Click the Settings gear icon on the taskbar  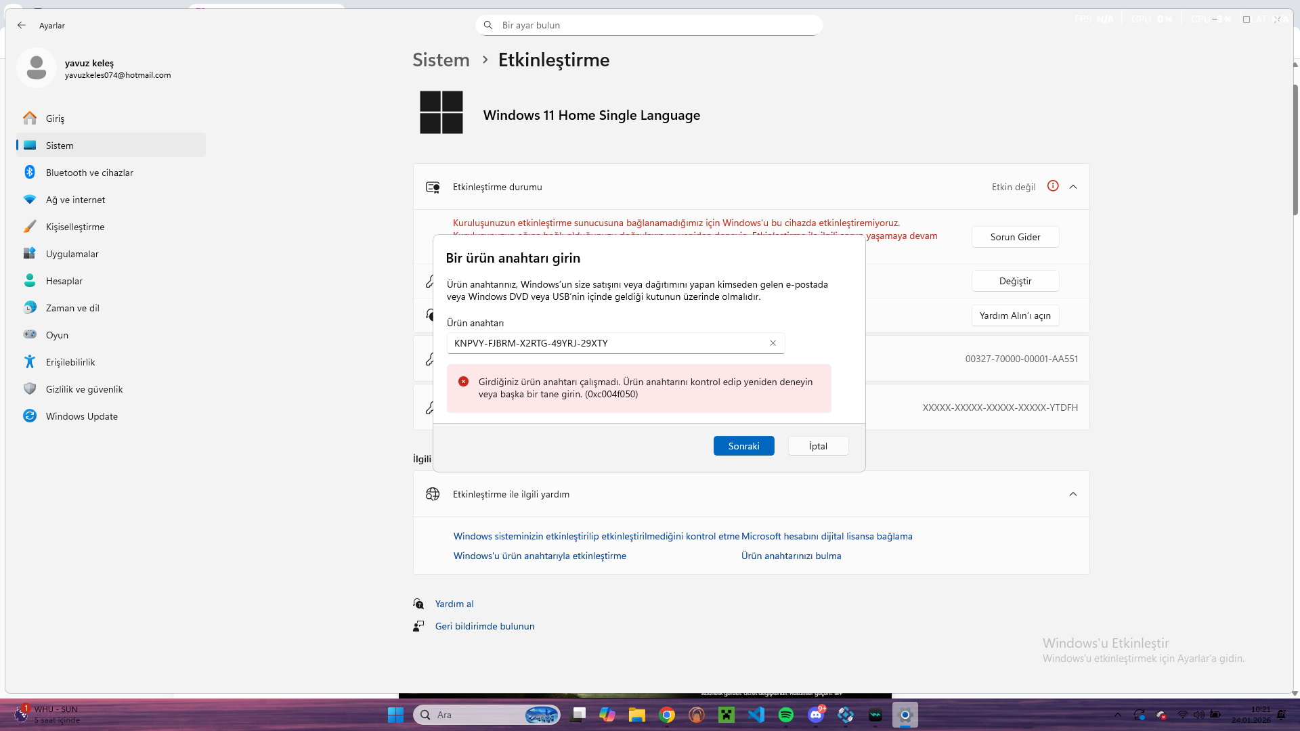click(x=905, y=715)
